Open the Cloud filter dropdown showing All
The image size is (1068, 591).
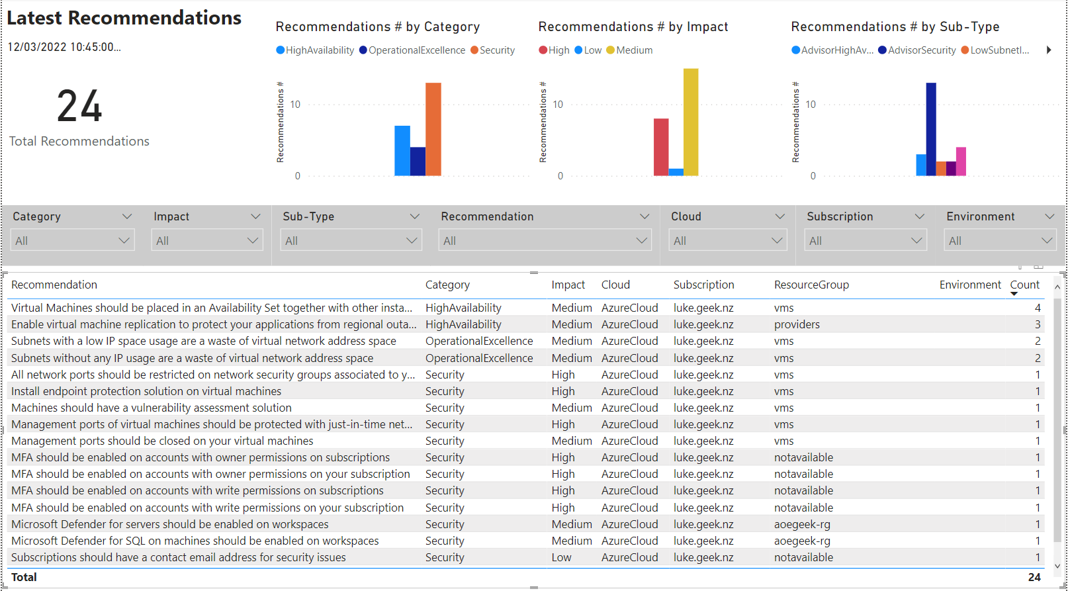pos(728,240)
